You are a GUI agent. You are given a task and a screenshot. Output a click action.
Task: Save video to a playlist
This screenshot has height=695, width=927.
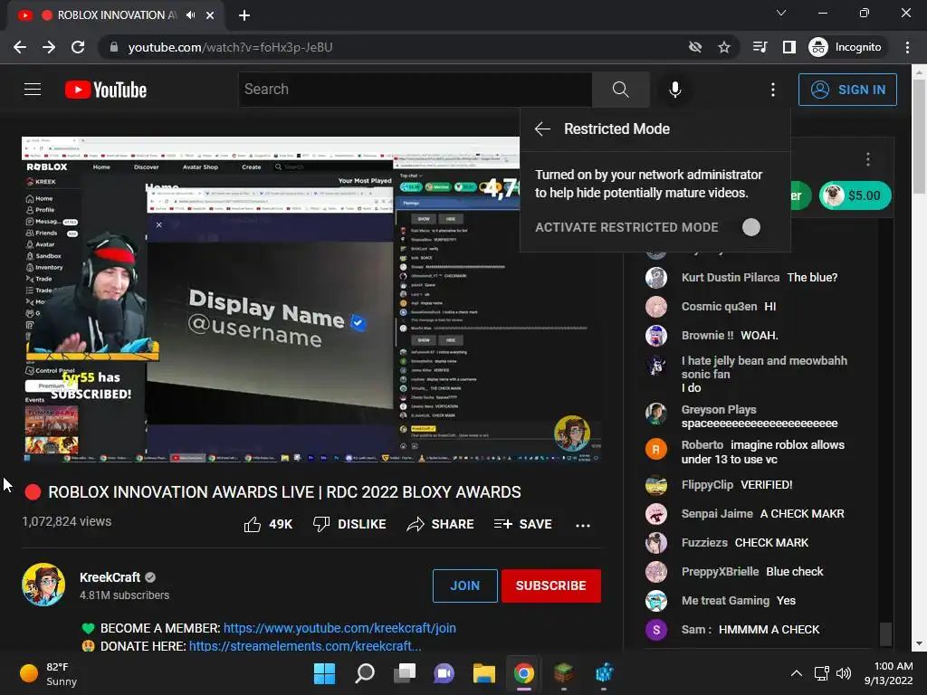(522, 524)
